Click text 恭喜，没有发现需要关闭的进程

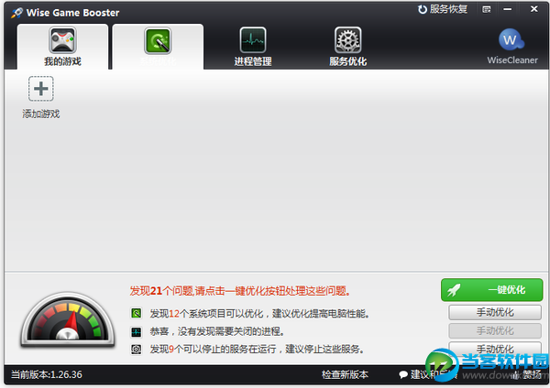217,331
